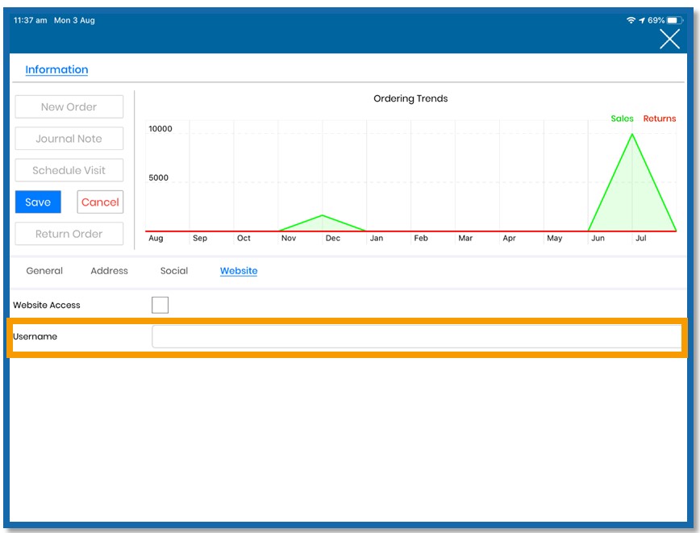Click the 11:37 am clock text

pos(31,20)
